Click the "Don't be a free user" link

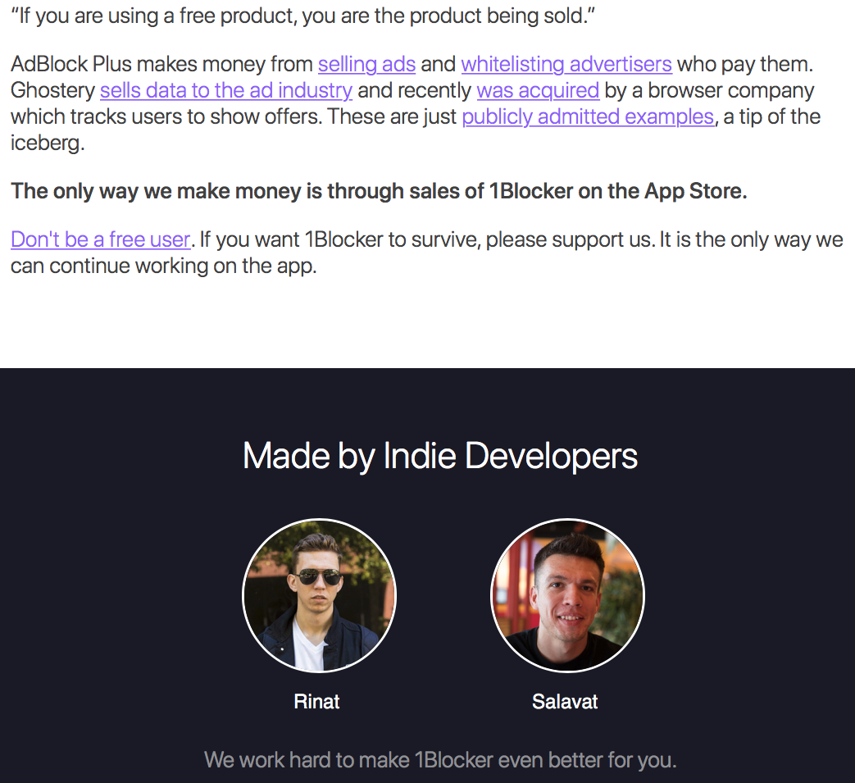click(x=100, y=239)
